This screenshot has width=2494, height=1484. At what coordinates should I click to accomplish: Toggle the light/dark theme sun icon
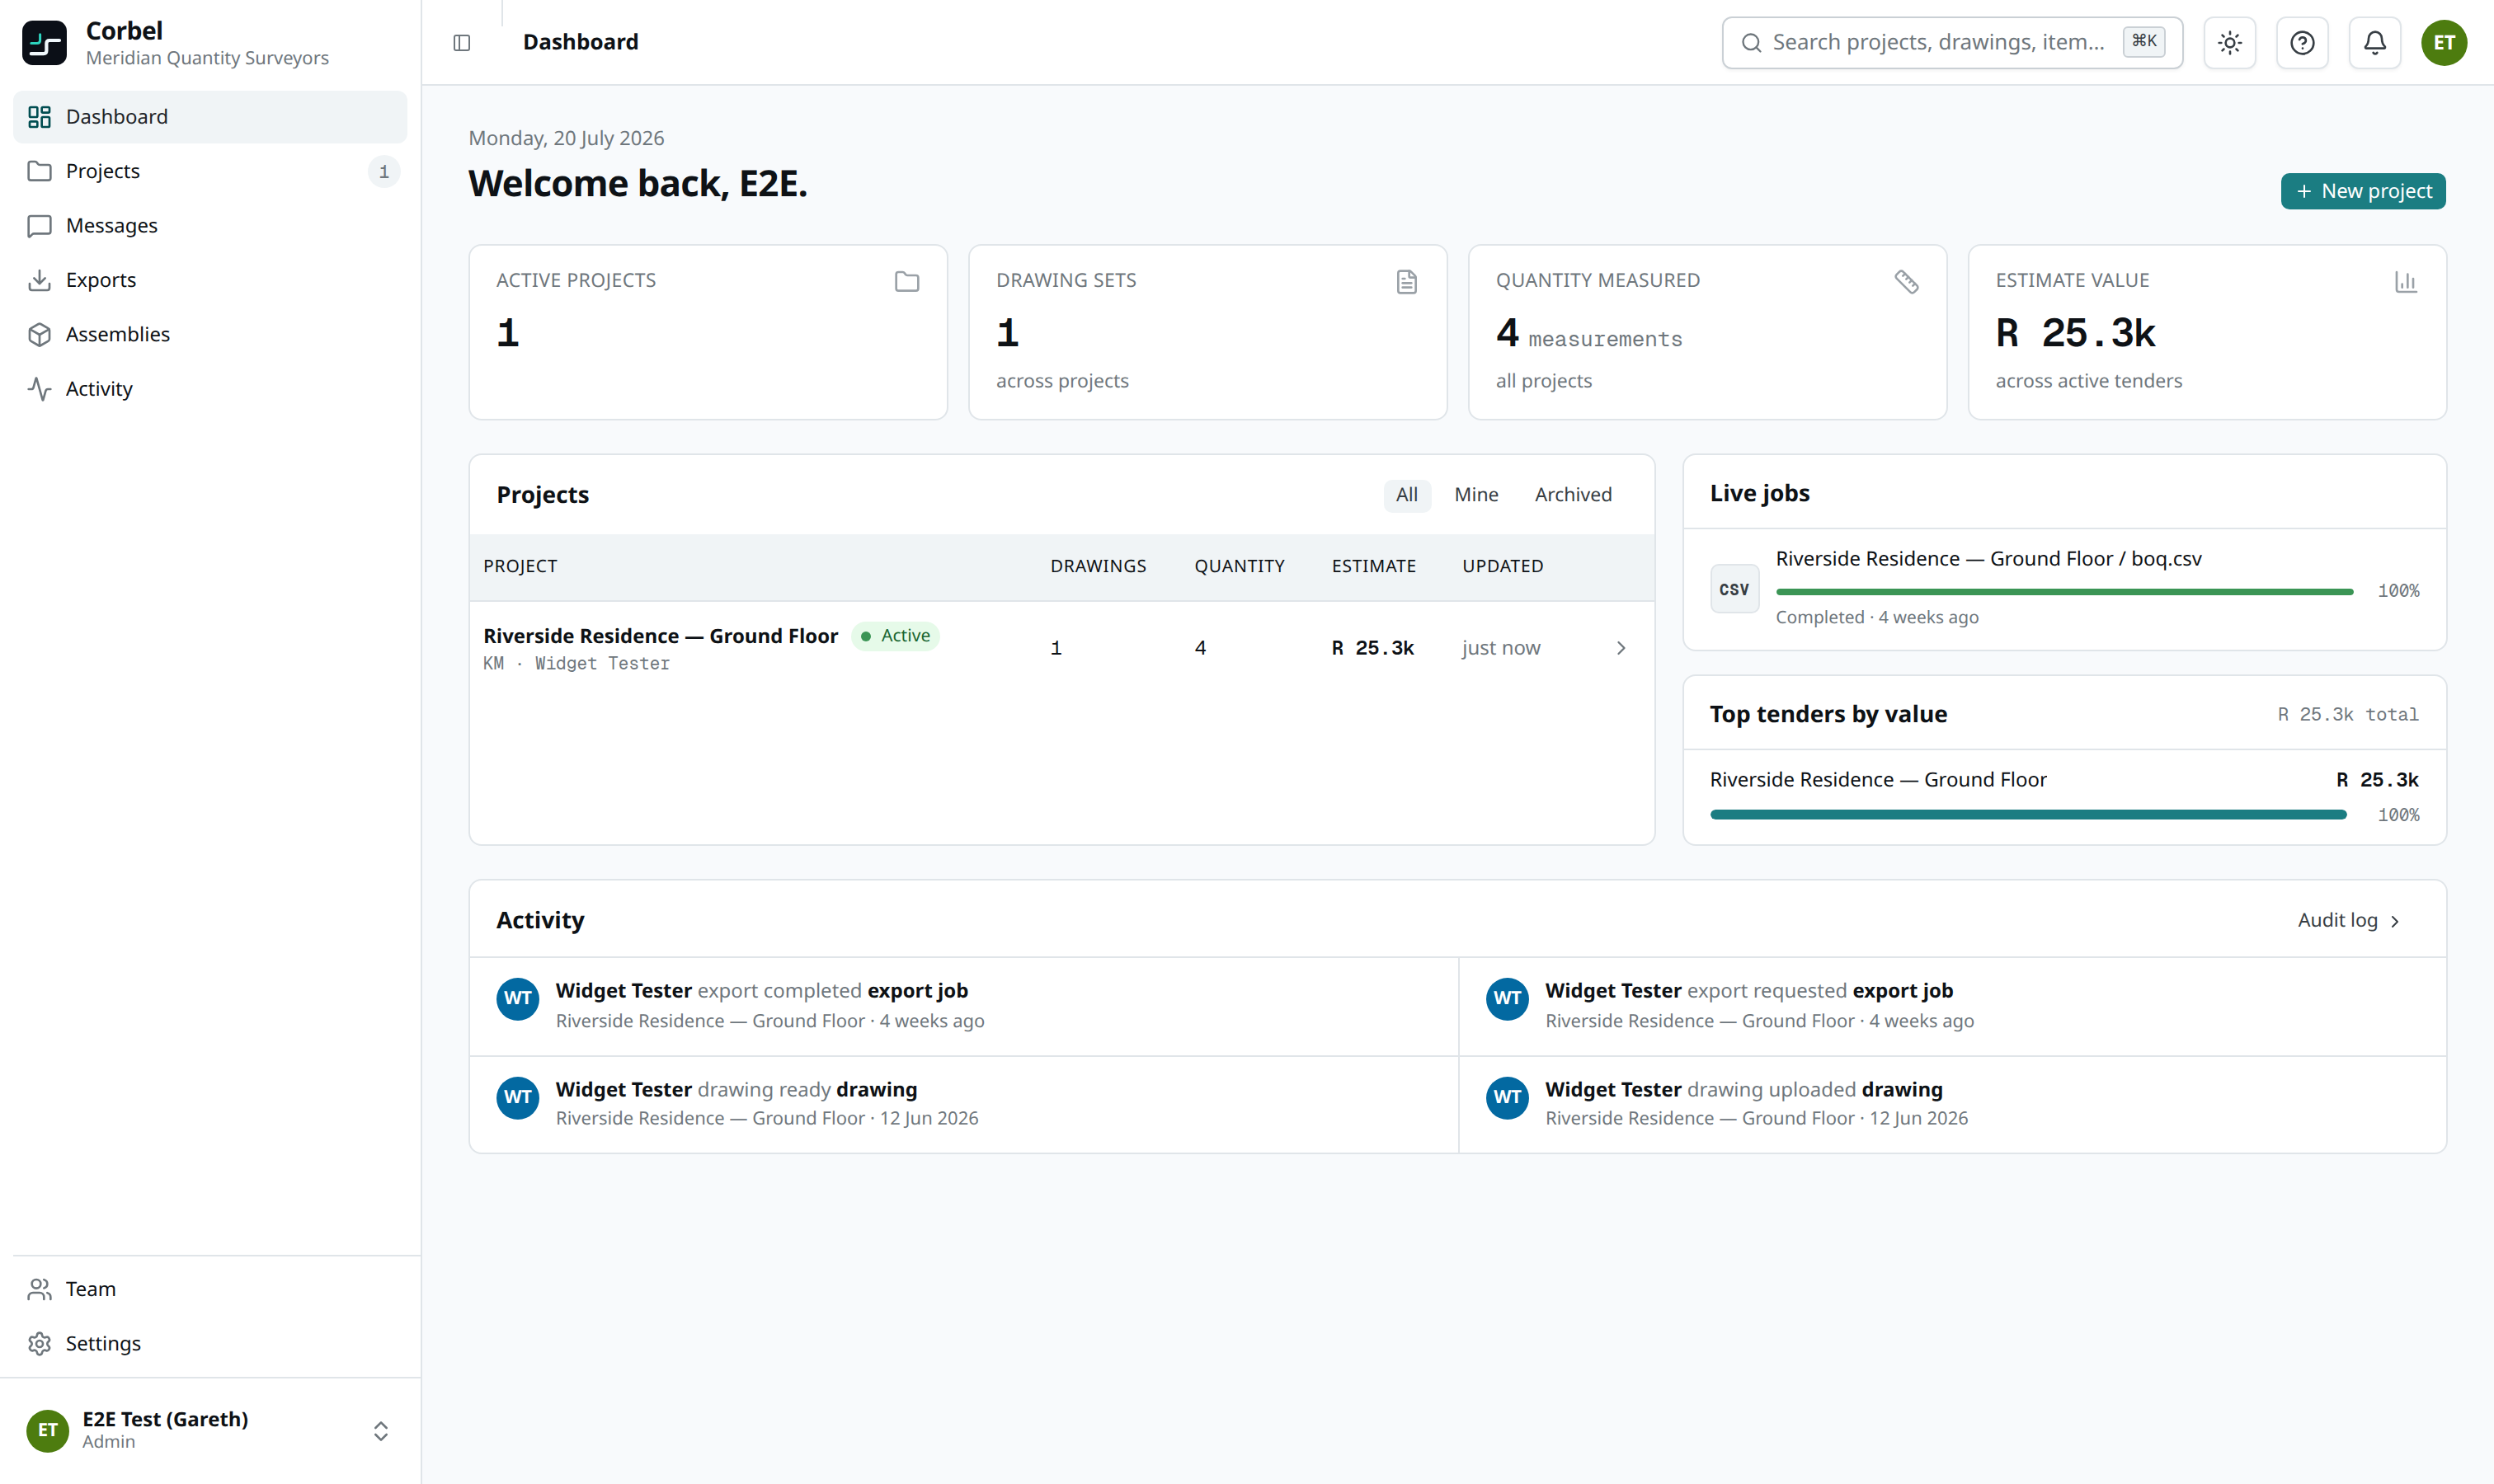point(2229,43)
